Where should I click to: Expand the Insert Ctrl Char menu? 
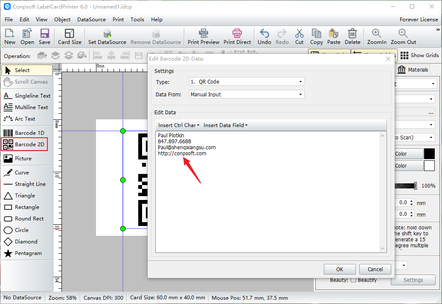(179, 125)
